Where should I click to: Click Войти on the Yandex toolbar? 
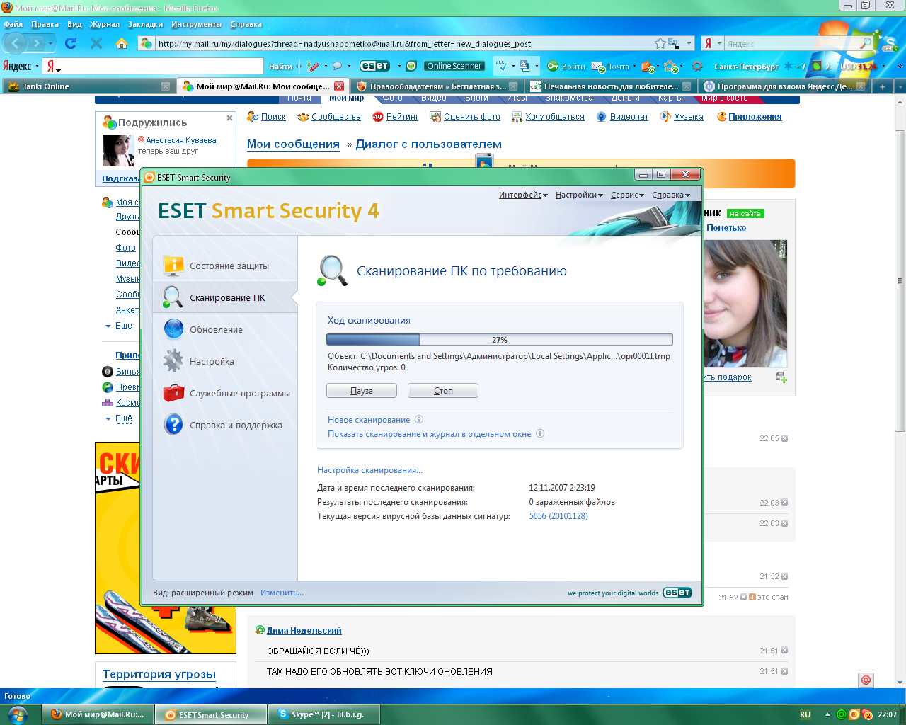click(x=566, y=67)
